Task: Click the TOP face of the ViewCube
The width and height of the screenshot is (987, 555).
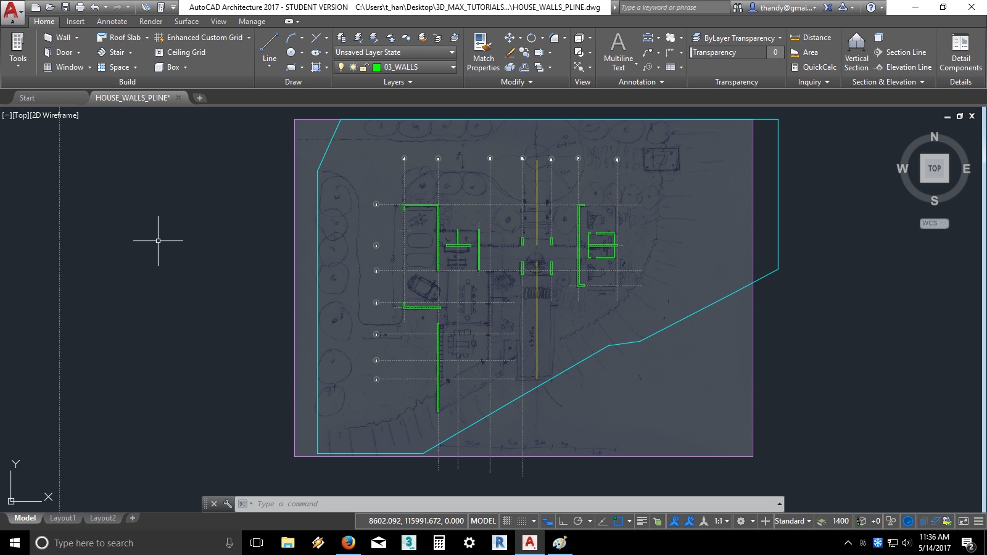Action: click(x=934, y=168)
